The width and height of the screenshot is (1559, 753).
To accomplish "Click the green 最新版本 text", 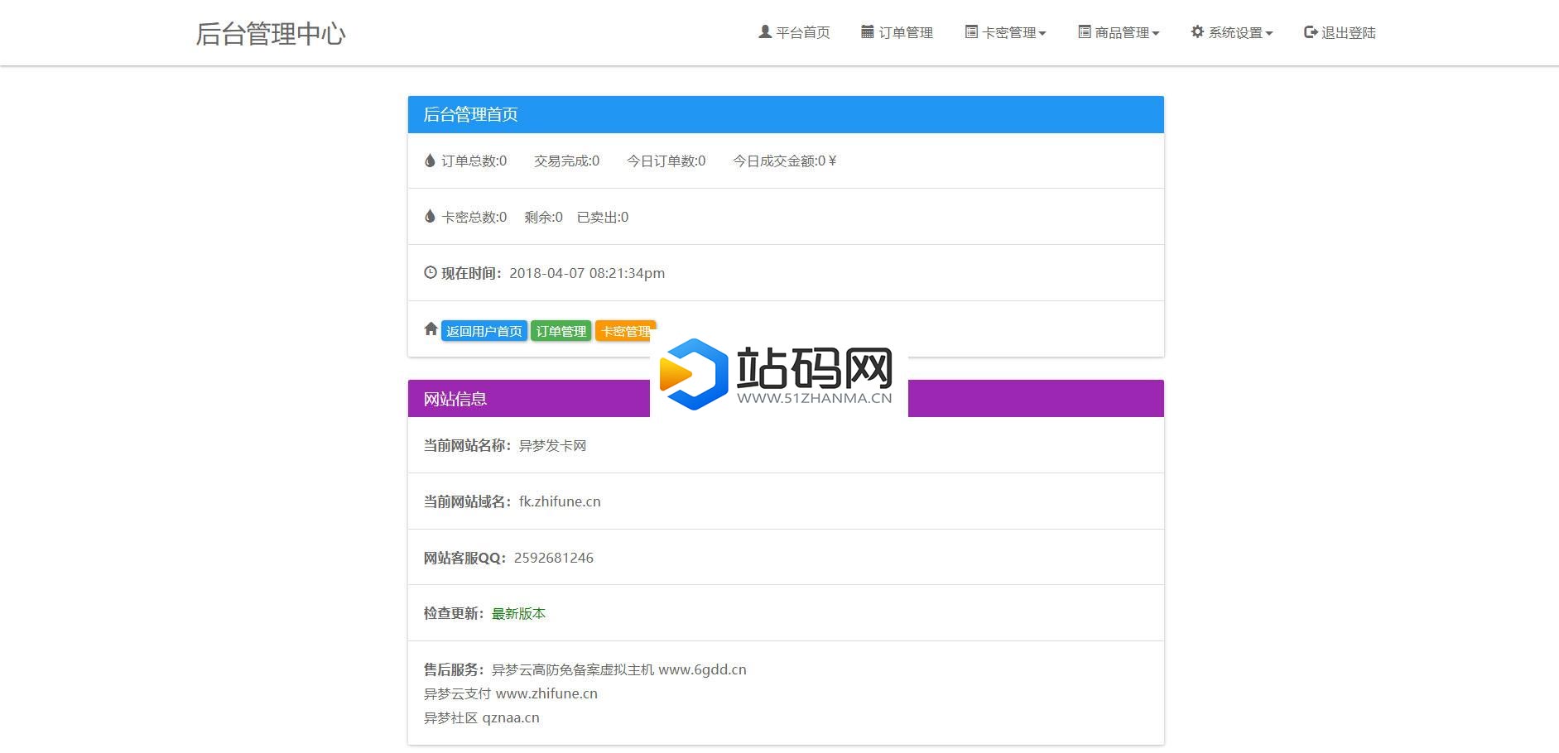I will (x=518, y=613).
